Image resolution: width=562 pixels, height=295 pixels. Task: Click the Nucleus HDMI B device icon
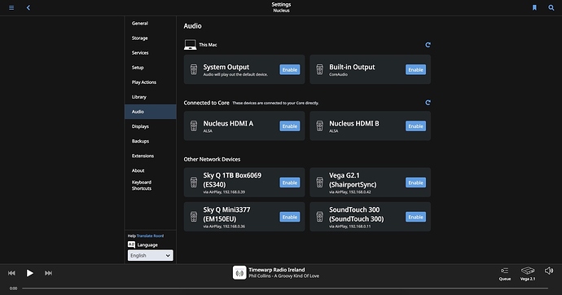tap(320, 125)
